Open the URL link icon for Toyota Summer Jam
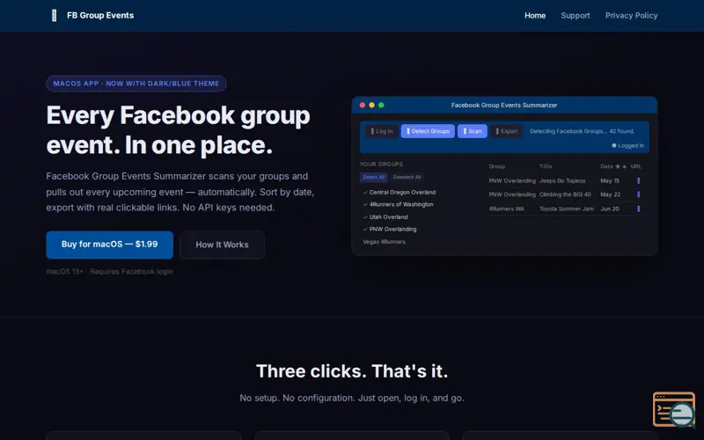 click(639, 209)
